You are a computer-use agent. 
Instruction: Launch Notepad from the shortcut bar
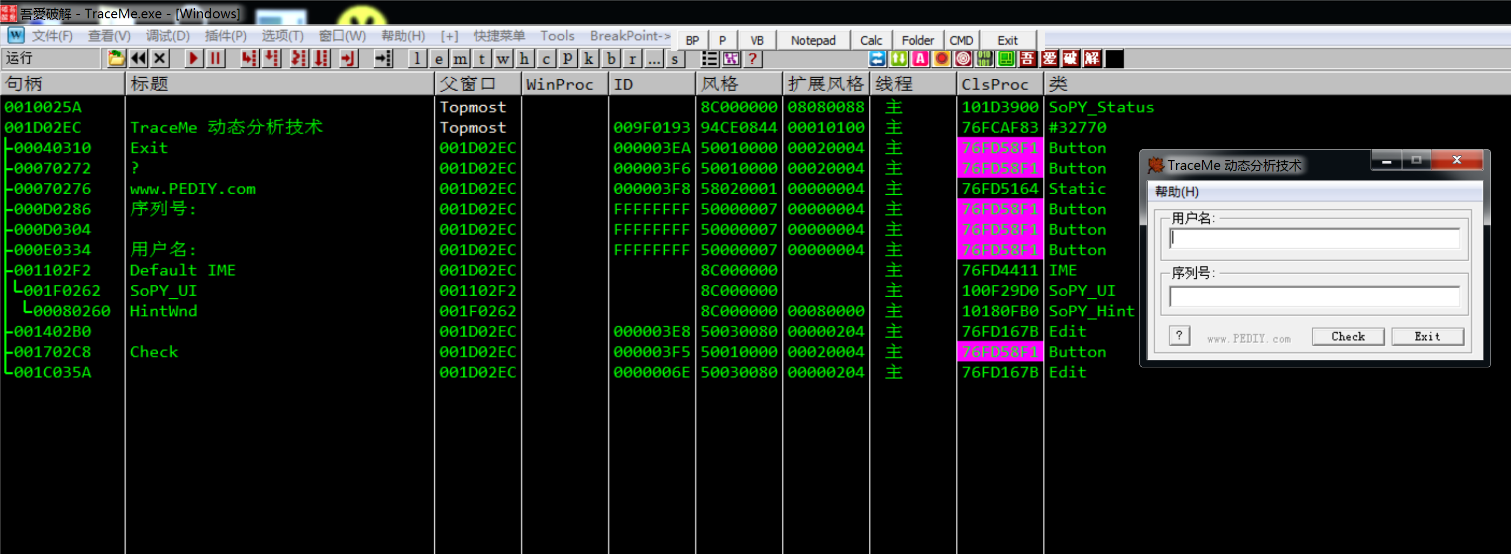(x=813, y=40)
